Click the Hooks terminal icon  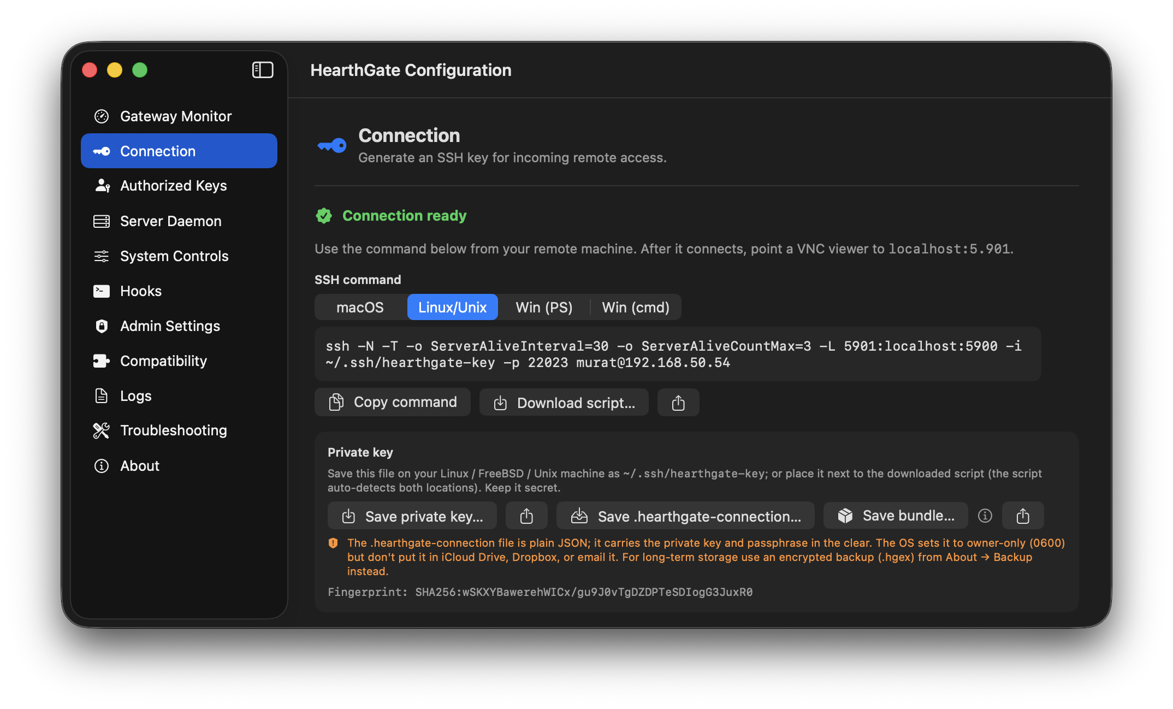102,291
